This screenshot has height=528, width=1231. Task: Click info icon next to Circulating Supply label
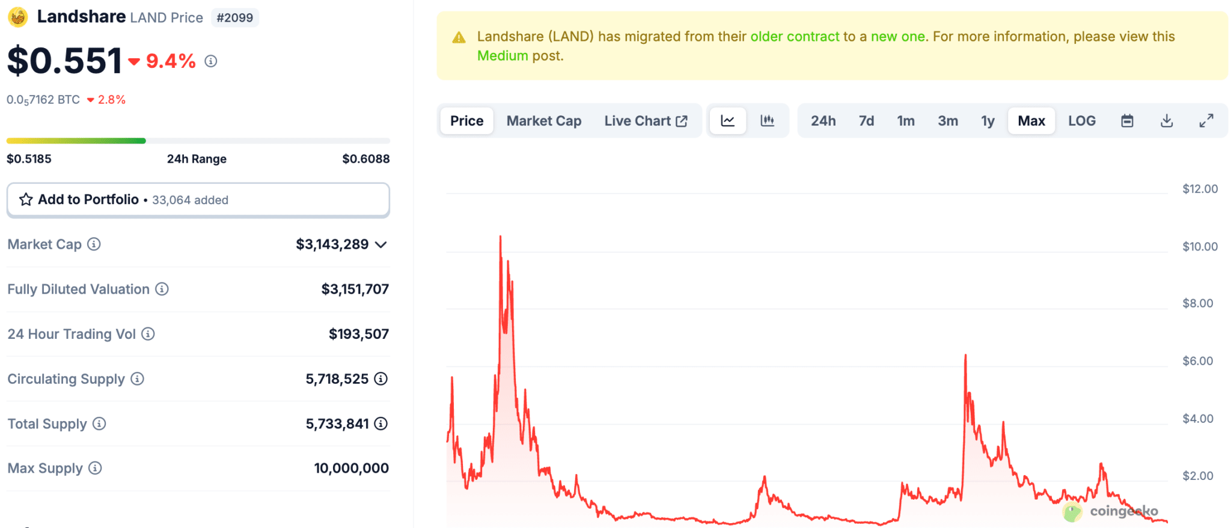[x=137, y=378]
